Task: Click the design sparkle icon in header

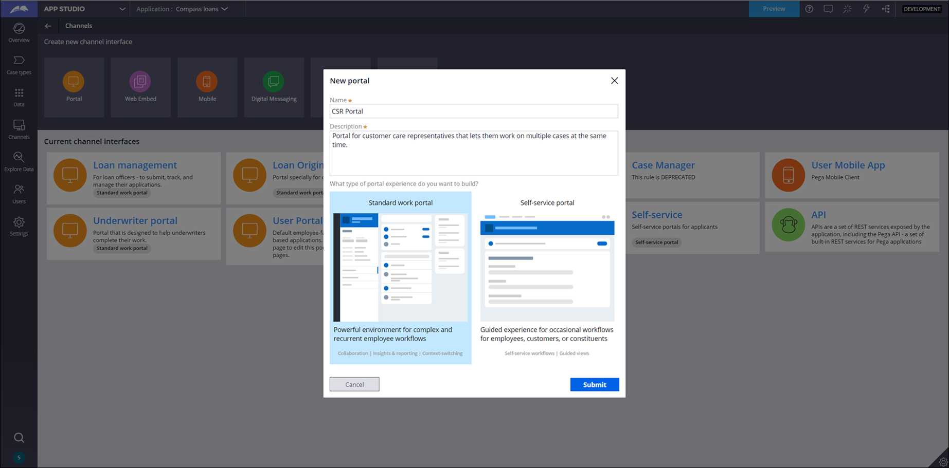Action: (x=847, y=9)
